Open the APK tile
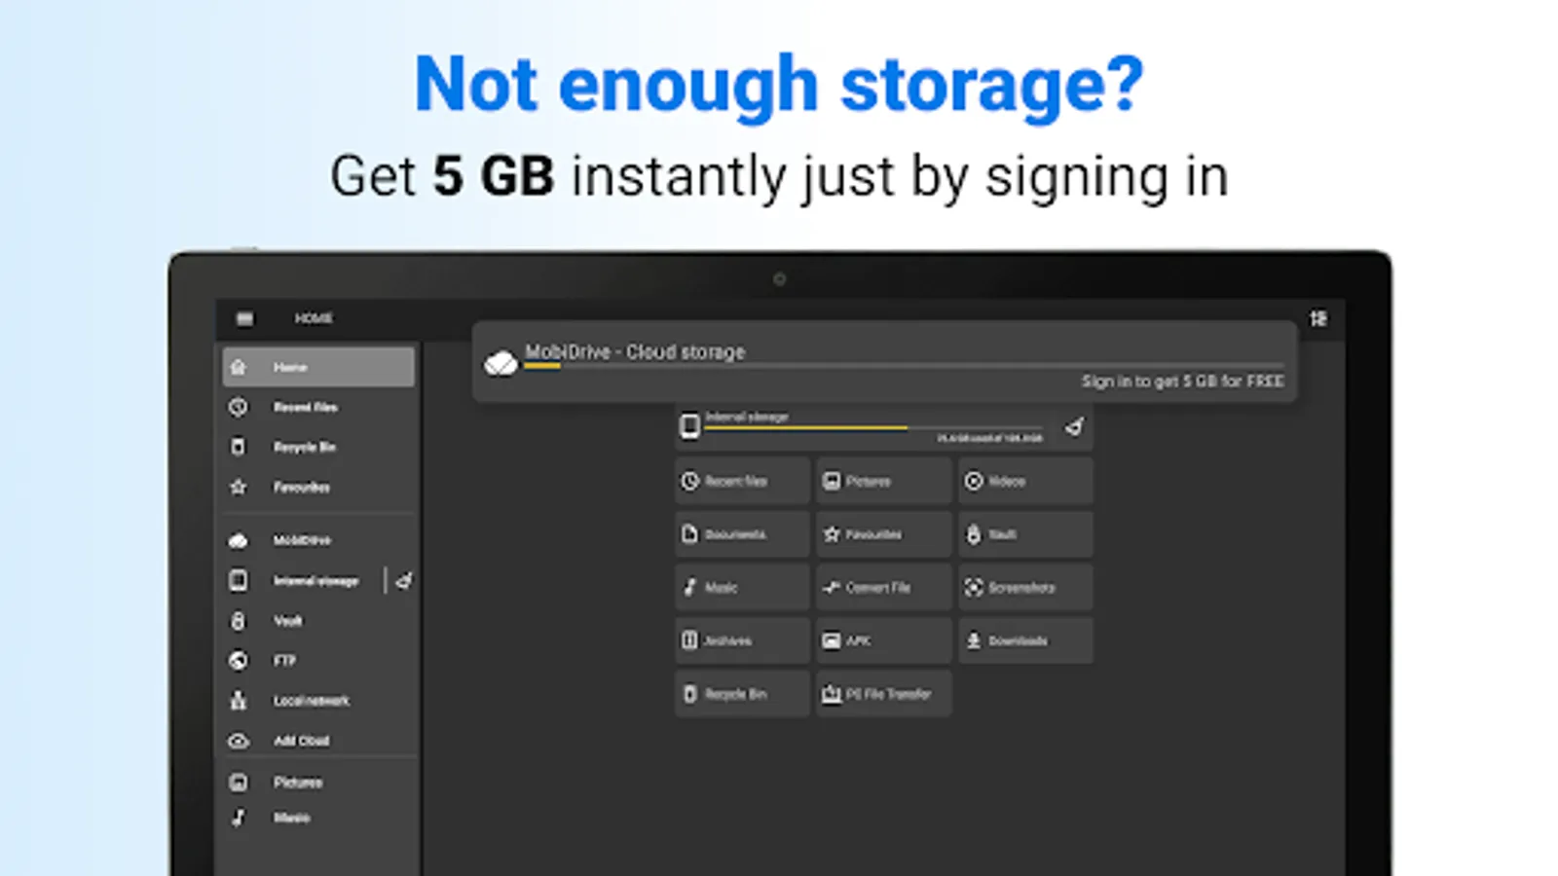Screen dimensions: 1558x876 (884, 640)
